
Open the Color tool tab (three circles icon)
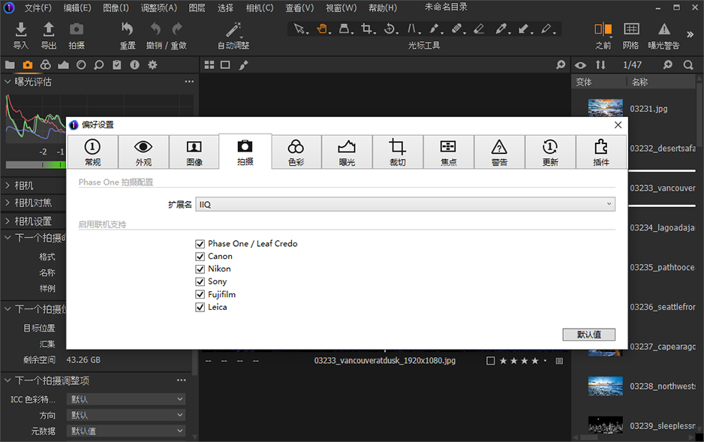pyautogui.click(x=45, y=65)
